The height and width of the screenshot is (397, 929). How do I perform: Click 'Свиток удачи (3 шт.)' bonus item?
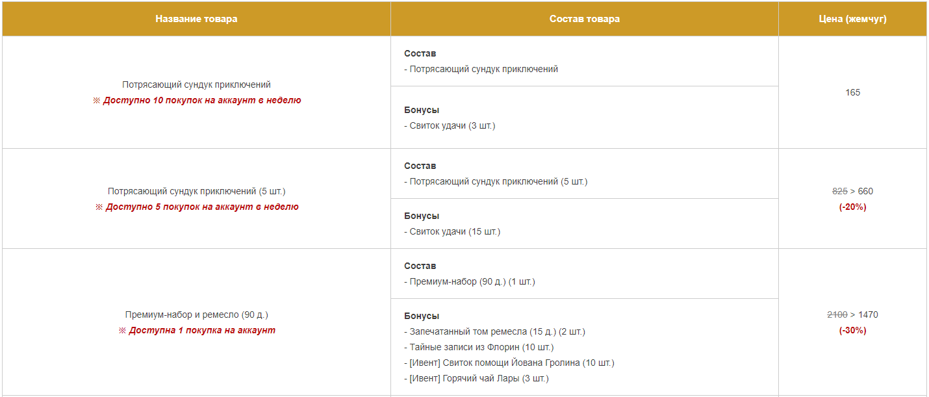(x=450, y=125)
